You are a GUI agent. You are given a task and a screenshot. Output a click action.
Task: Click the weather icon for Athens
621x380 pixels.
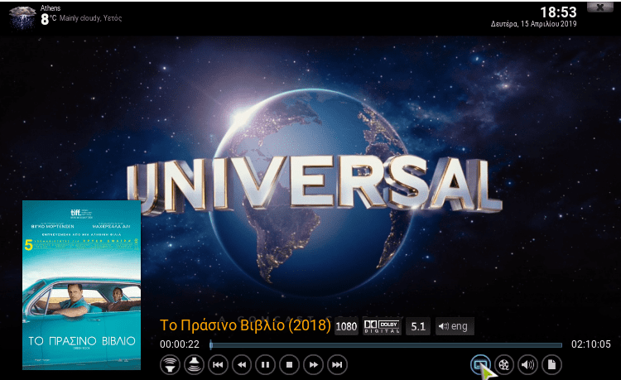[x=22, y=18]
